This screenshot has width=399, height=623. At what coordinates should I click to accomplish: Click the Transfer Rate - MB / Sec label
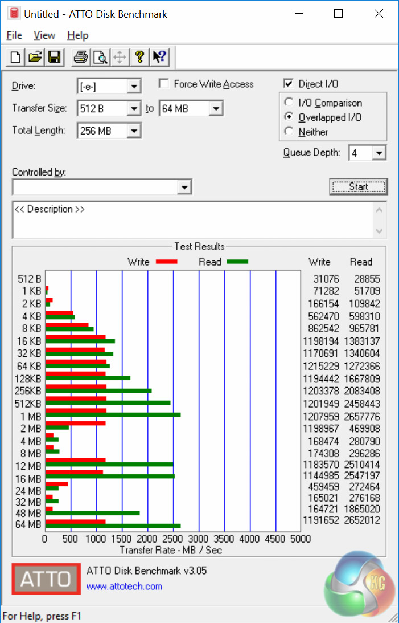pyautogui.click(x=171, y=550)
